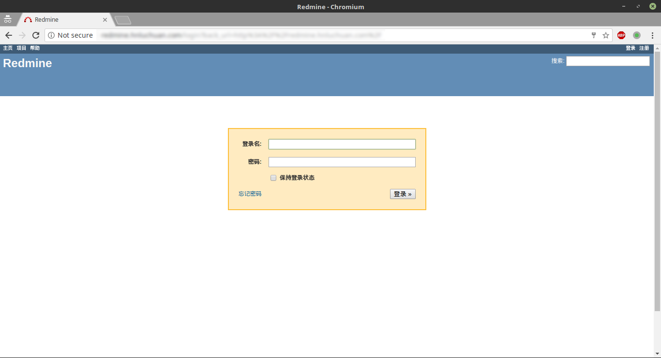Viewport: 661px width, 358px height.
Task: Click the 注册 link at top right
Action: pyautogui.click(x=644, y=48)
